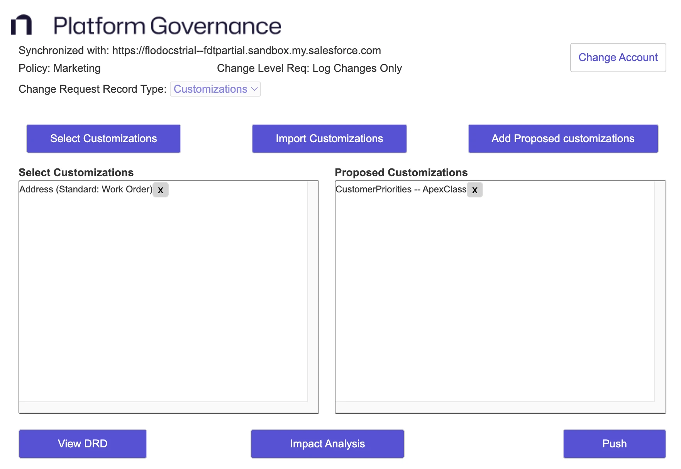Click Add Proposed customizations button
Viewport: 681px width, 469px height.
pyautogui.click(x=562, y=139)
